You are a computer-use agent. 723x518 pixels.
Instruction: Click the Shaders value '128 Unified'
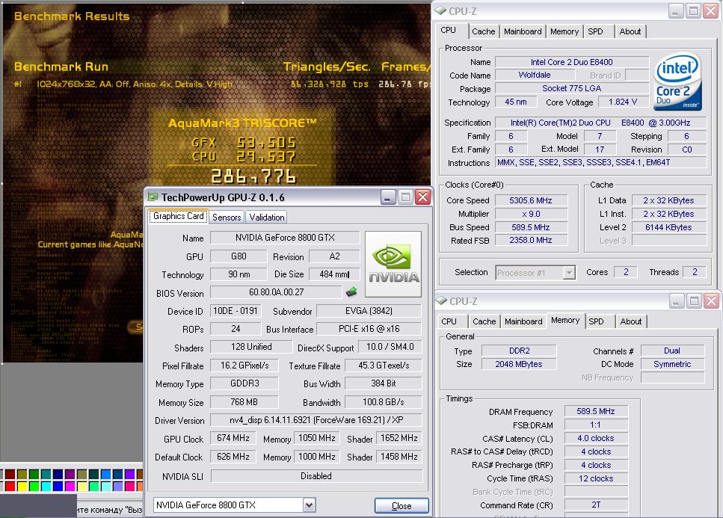click(251, 347)
